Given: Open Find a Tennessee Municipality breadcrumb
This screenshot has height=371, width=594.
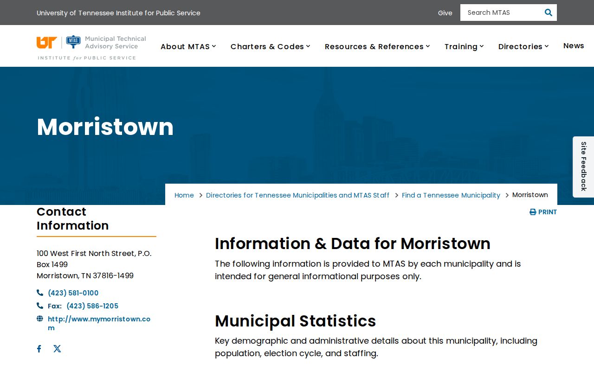Looking at the screenshot, I should tap(451, 195).
